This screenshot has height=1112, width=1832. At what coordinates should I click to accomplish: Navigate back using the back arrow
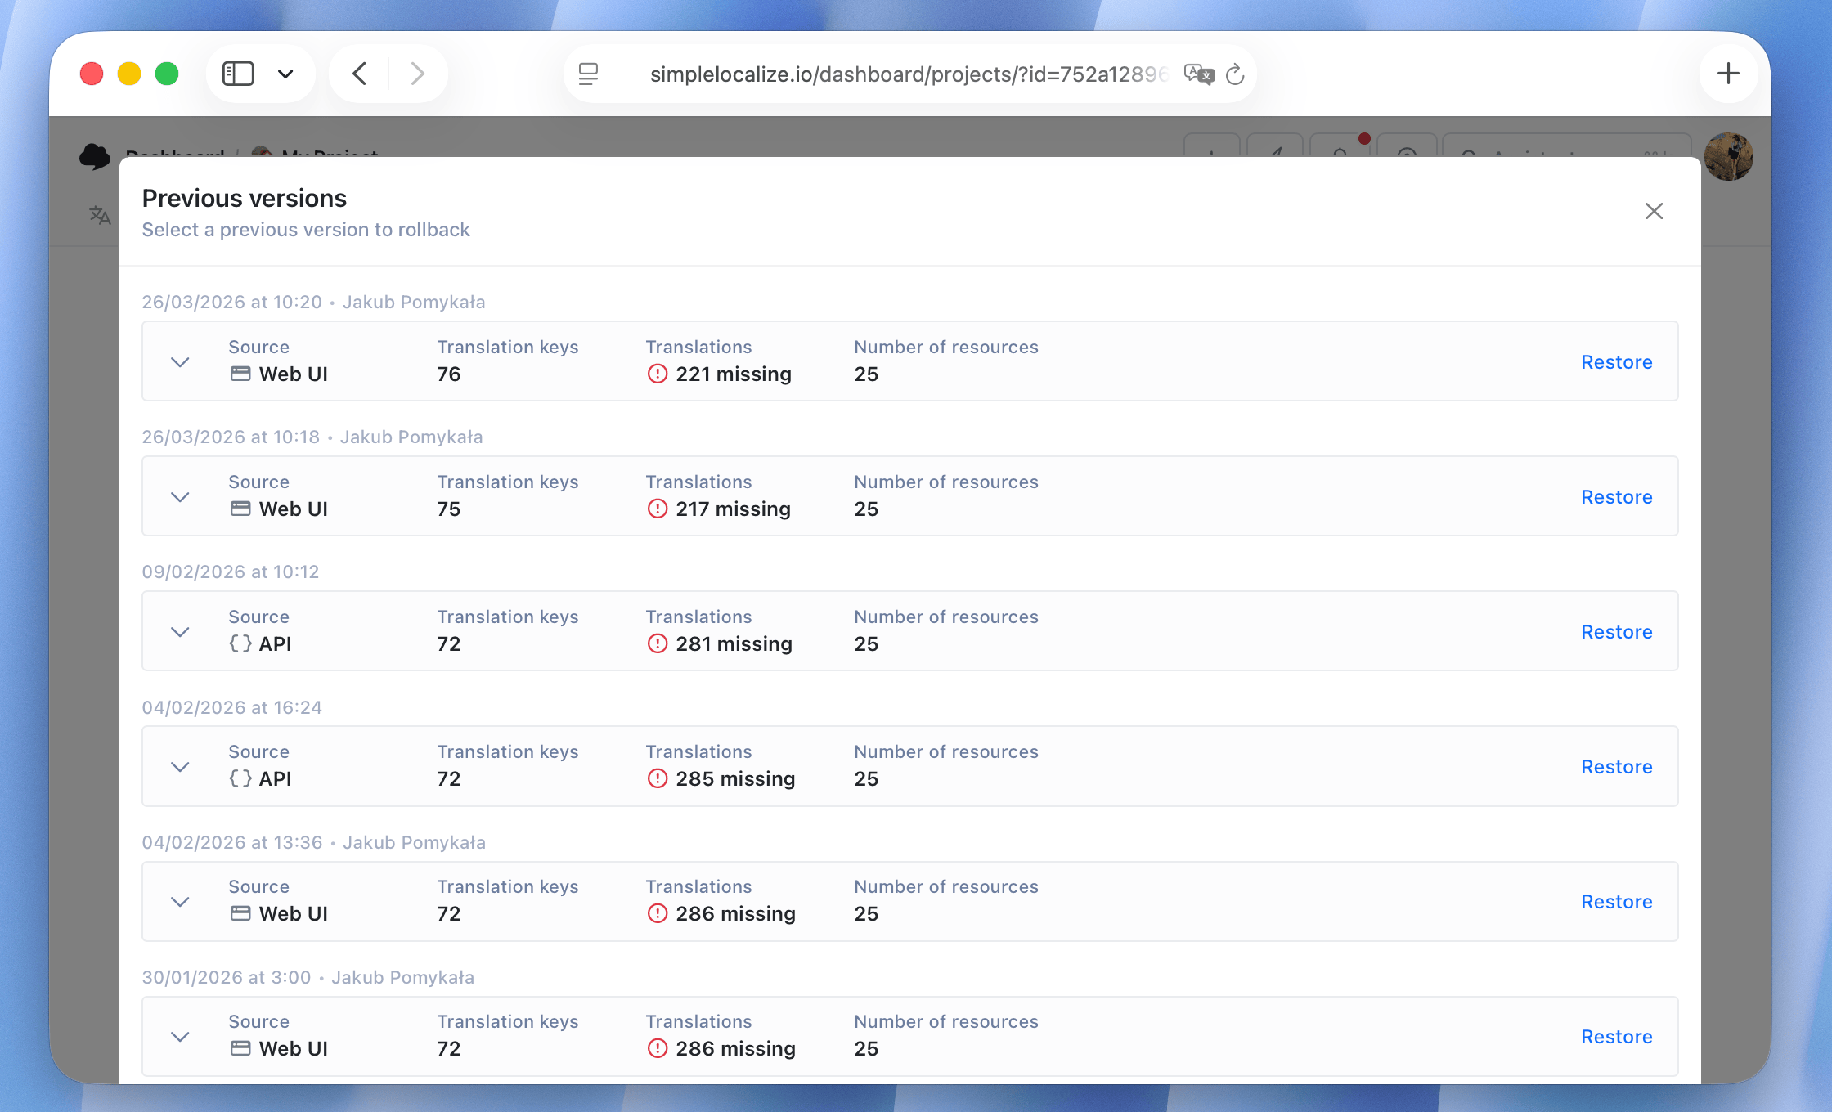[x=358, y=73]
